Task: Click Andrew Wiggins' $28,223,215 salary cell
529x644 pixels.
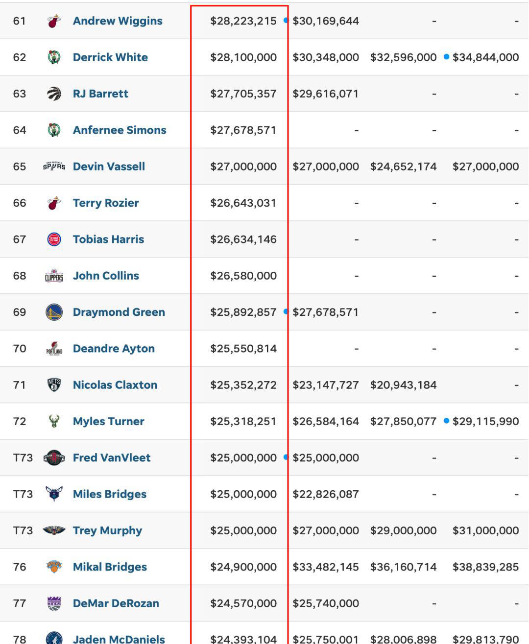Action: (x=243, y=21)
